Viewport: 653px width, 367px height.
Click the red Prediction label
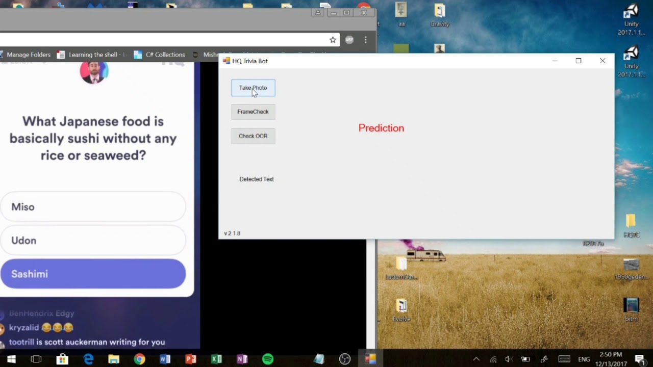coord(381,128)
